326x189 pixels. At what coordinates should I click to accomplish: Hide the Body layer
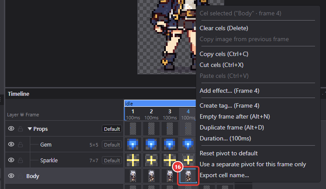[x=11, y=176]
